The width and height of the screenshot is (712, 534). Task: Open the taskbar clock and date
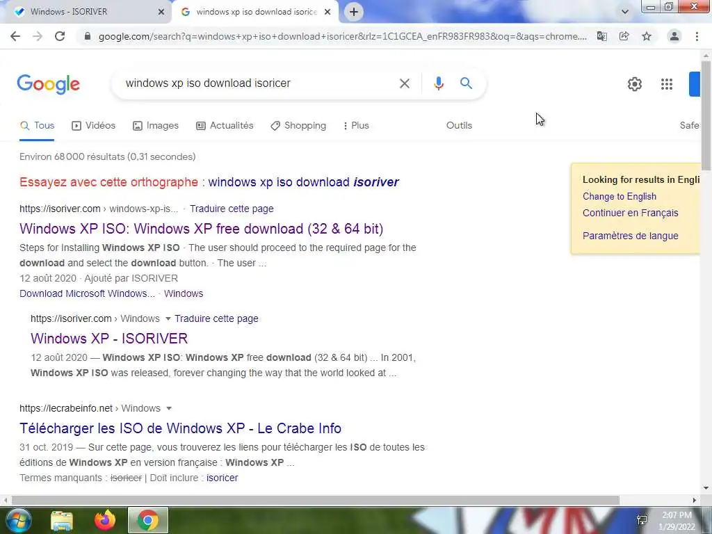click(677, 521)
